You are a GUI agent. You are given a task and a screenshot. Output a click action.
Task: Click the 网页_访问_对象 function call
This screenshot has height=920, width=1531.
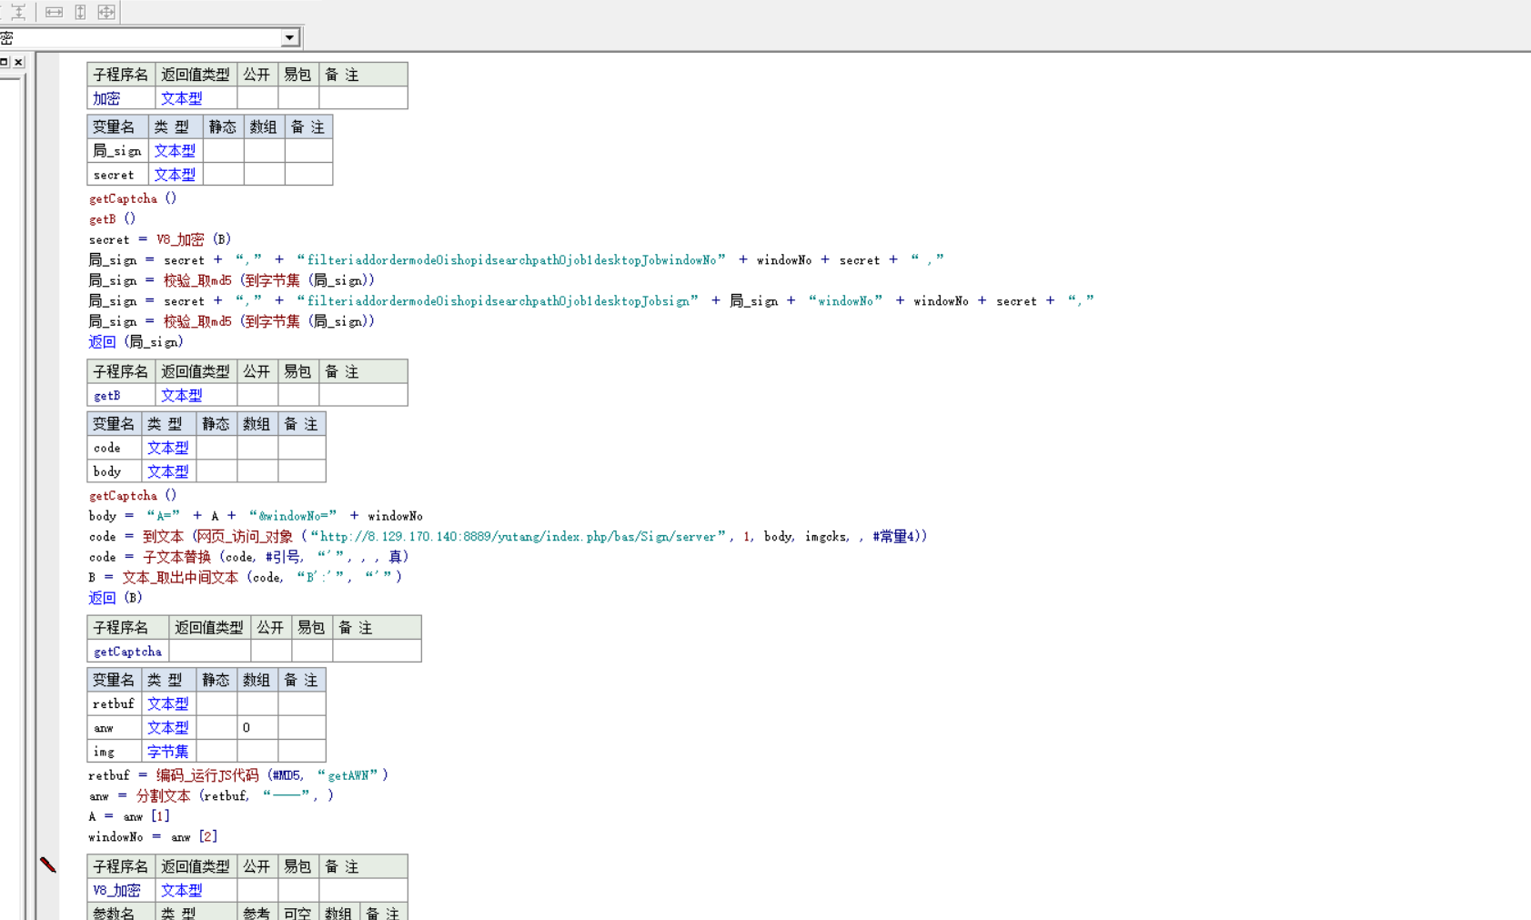[245, 537]
